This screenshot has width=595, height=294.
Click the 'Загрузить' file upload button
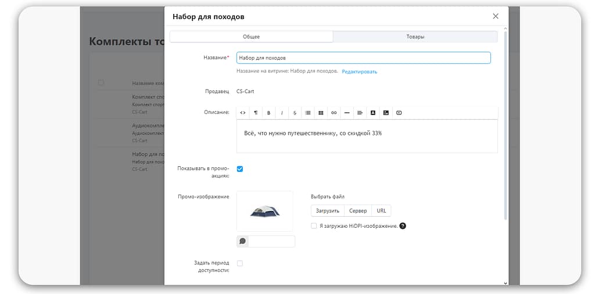327,211
